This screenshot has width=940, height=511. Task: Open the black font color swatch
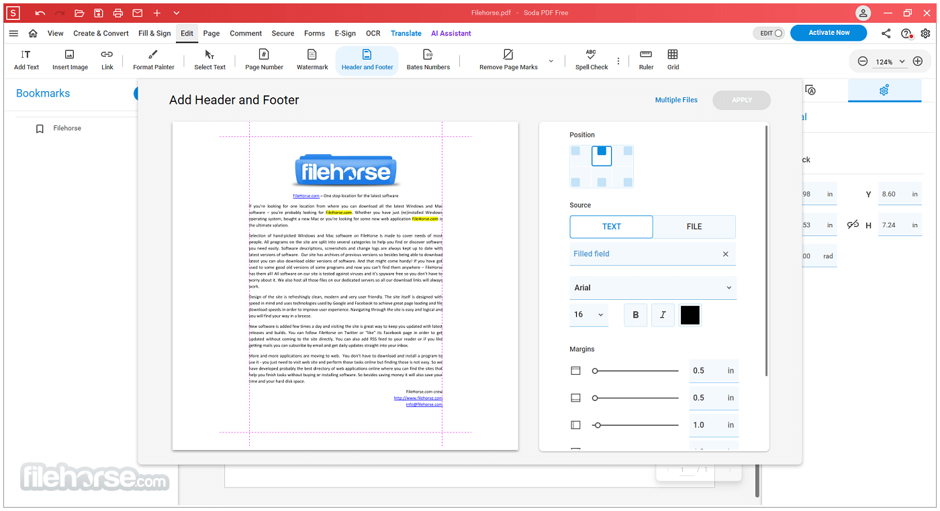690,315
